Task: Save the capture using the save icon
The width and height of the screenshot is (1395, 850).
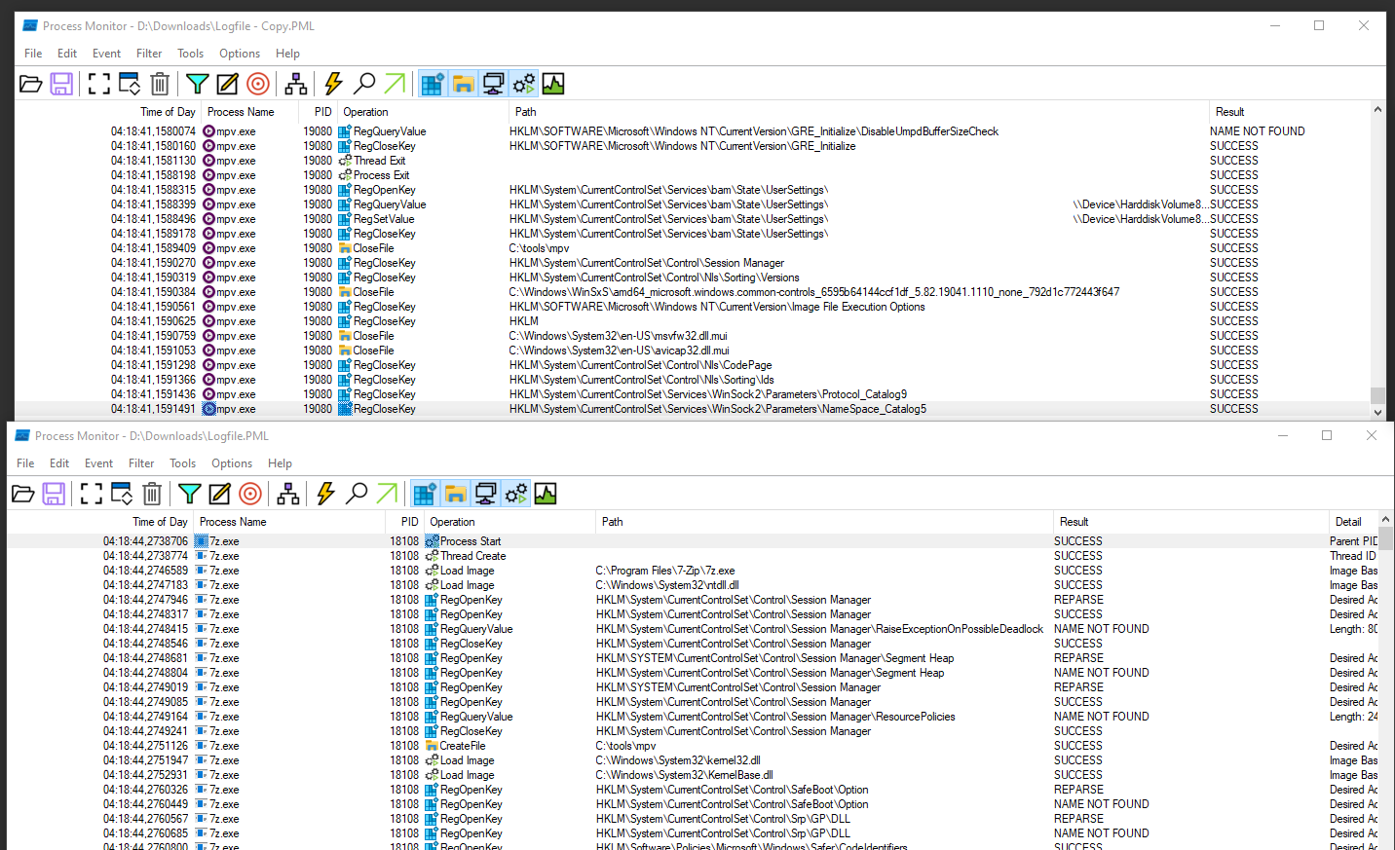Action: 60,84
